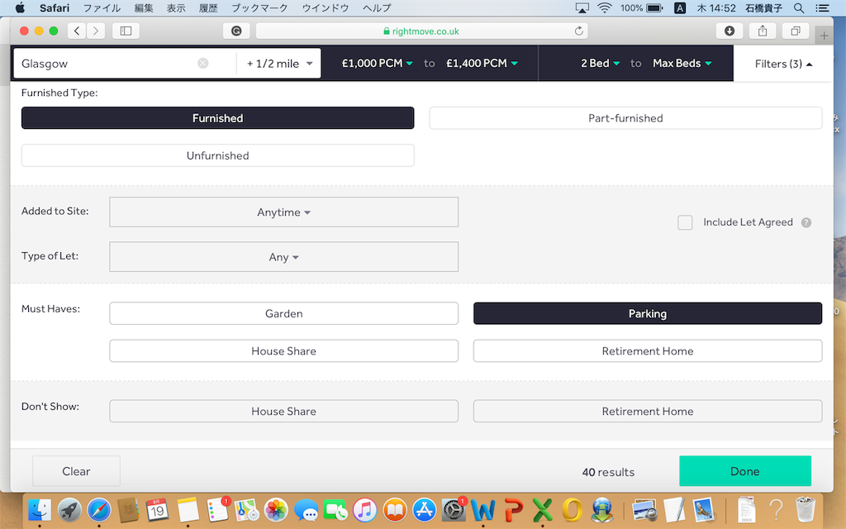Go back with Safari's back arrow
846x529 pixels.
(x=77, y=31)
